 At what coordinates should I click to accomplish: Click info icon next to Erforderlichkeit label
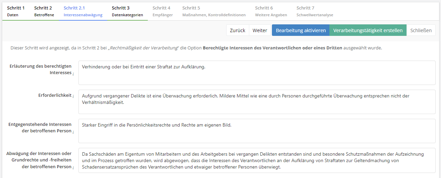73,96
